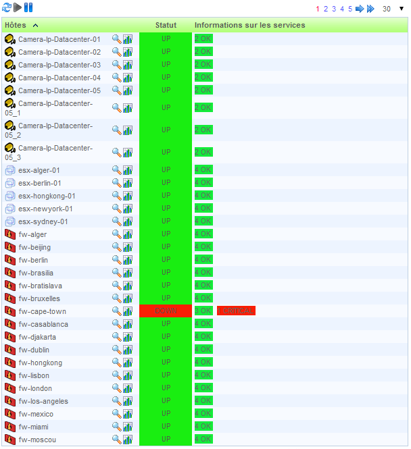This screenshot has width=411, height=449.
Task: Open details magnifier for esx-newyork-01
Action: click(116, 209)
